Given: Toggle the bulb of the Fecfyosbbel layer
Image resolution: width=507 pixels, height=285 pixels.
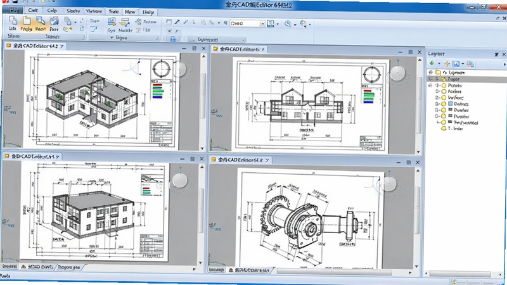Looking at the screenshot, I should click(x=444, y=122).
